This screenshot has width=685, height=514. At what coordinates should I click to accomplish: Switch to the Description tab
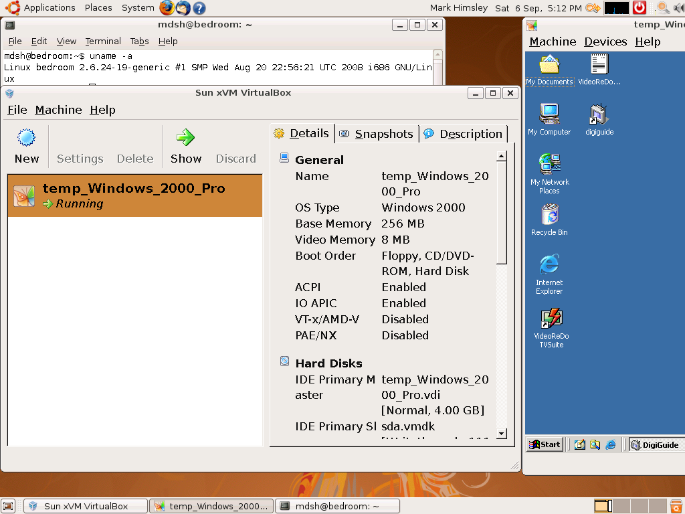464,134
